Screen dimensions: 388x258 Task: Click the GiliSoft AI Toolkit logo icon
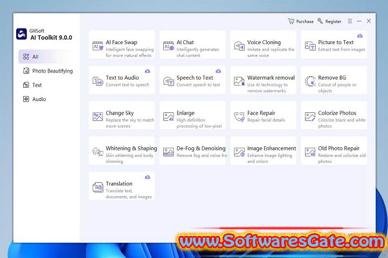tap(22, 34)
